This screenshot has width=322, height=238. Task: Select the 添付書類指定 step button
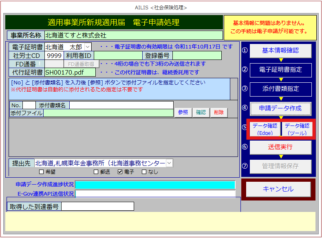[x=280, y=89]
